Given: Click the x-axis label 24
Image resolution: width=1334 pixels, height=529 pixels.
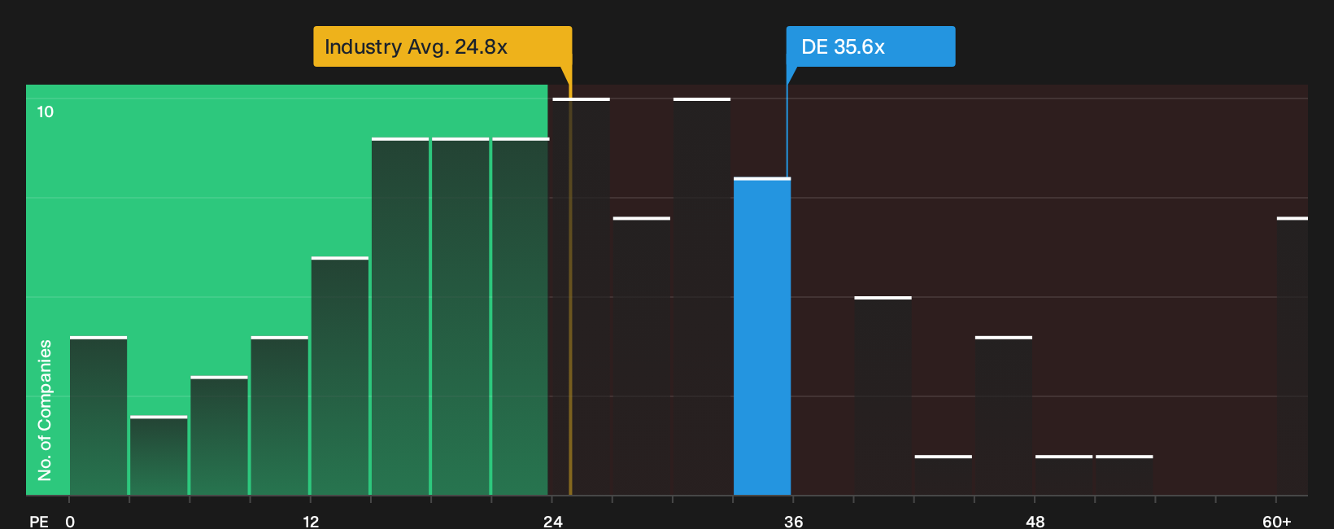Looking at the screenshot, I should pos(552,522).
